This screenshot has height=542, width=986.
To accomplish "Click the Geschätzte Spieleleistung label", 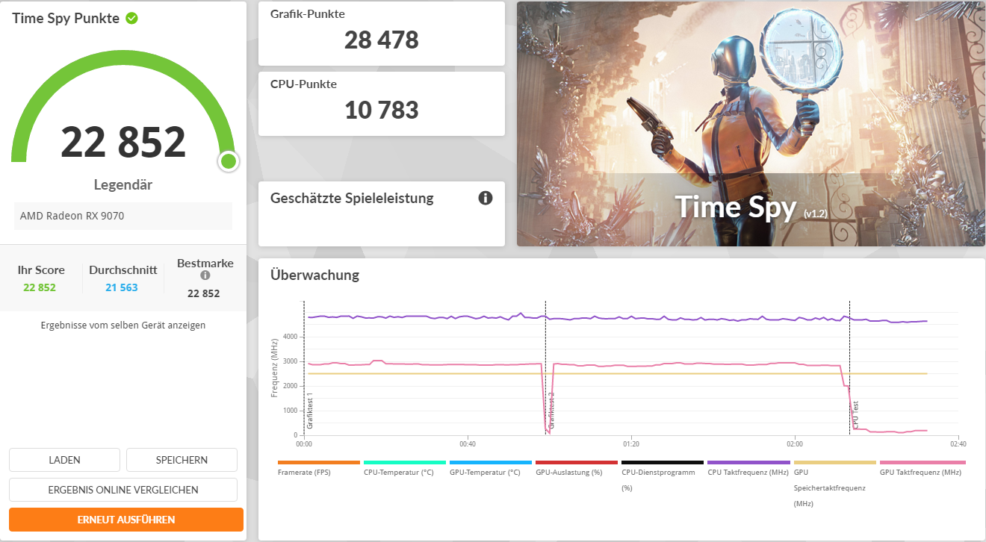I will pos(352,199).
